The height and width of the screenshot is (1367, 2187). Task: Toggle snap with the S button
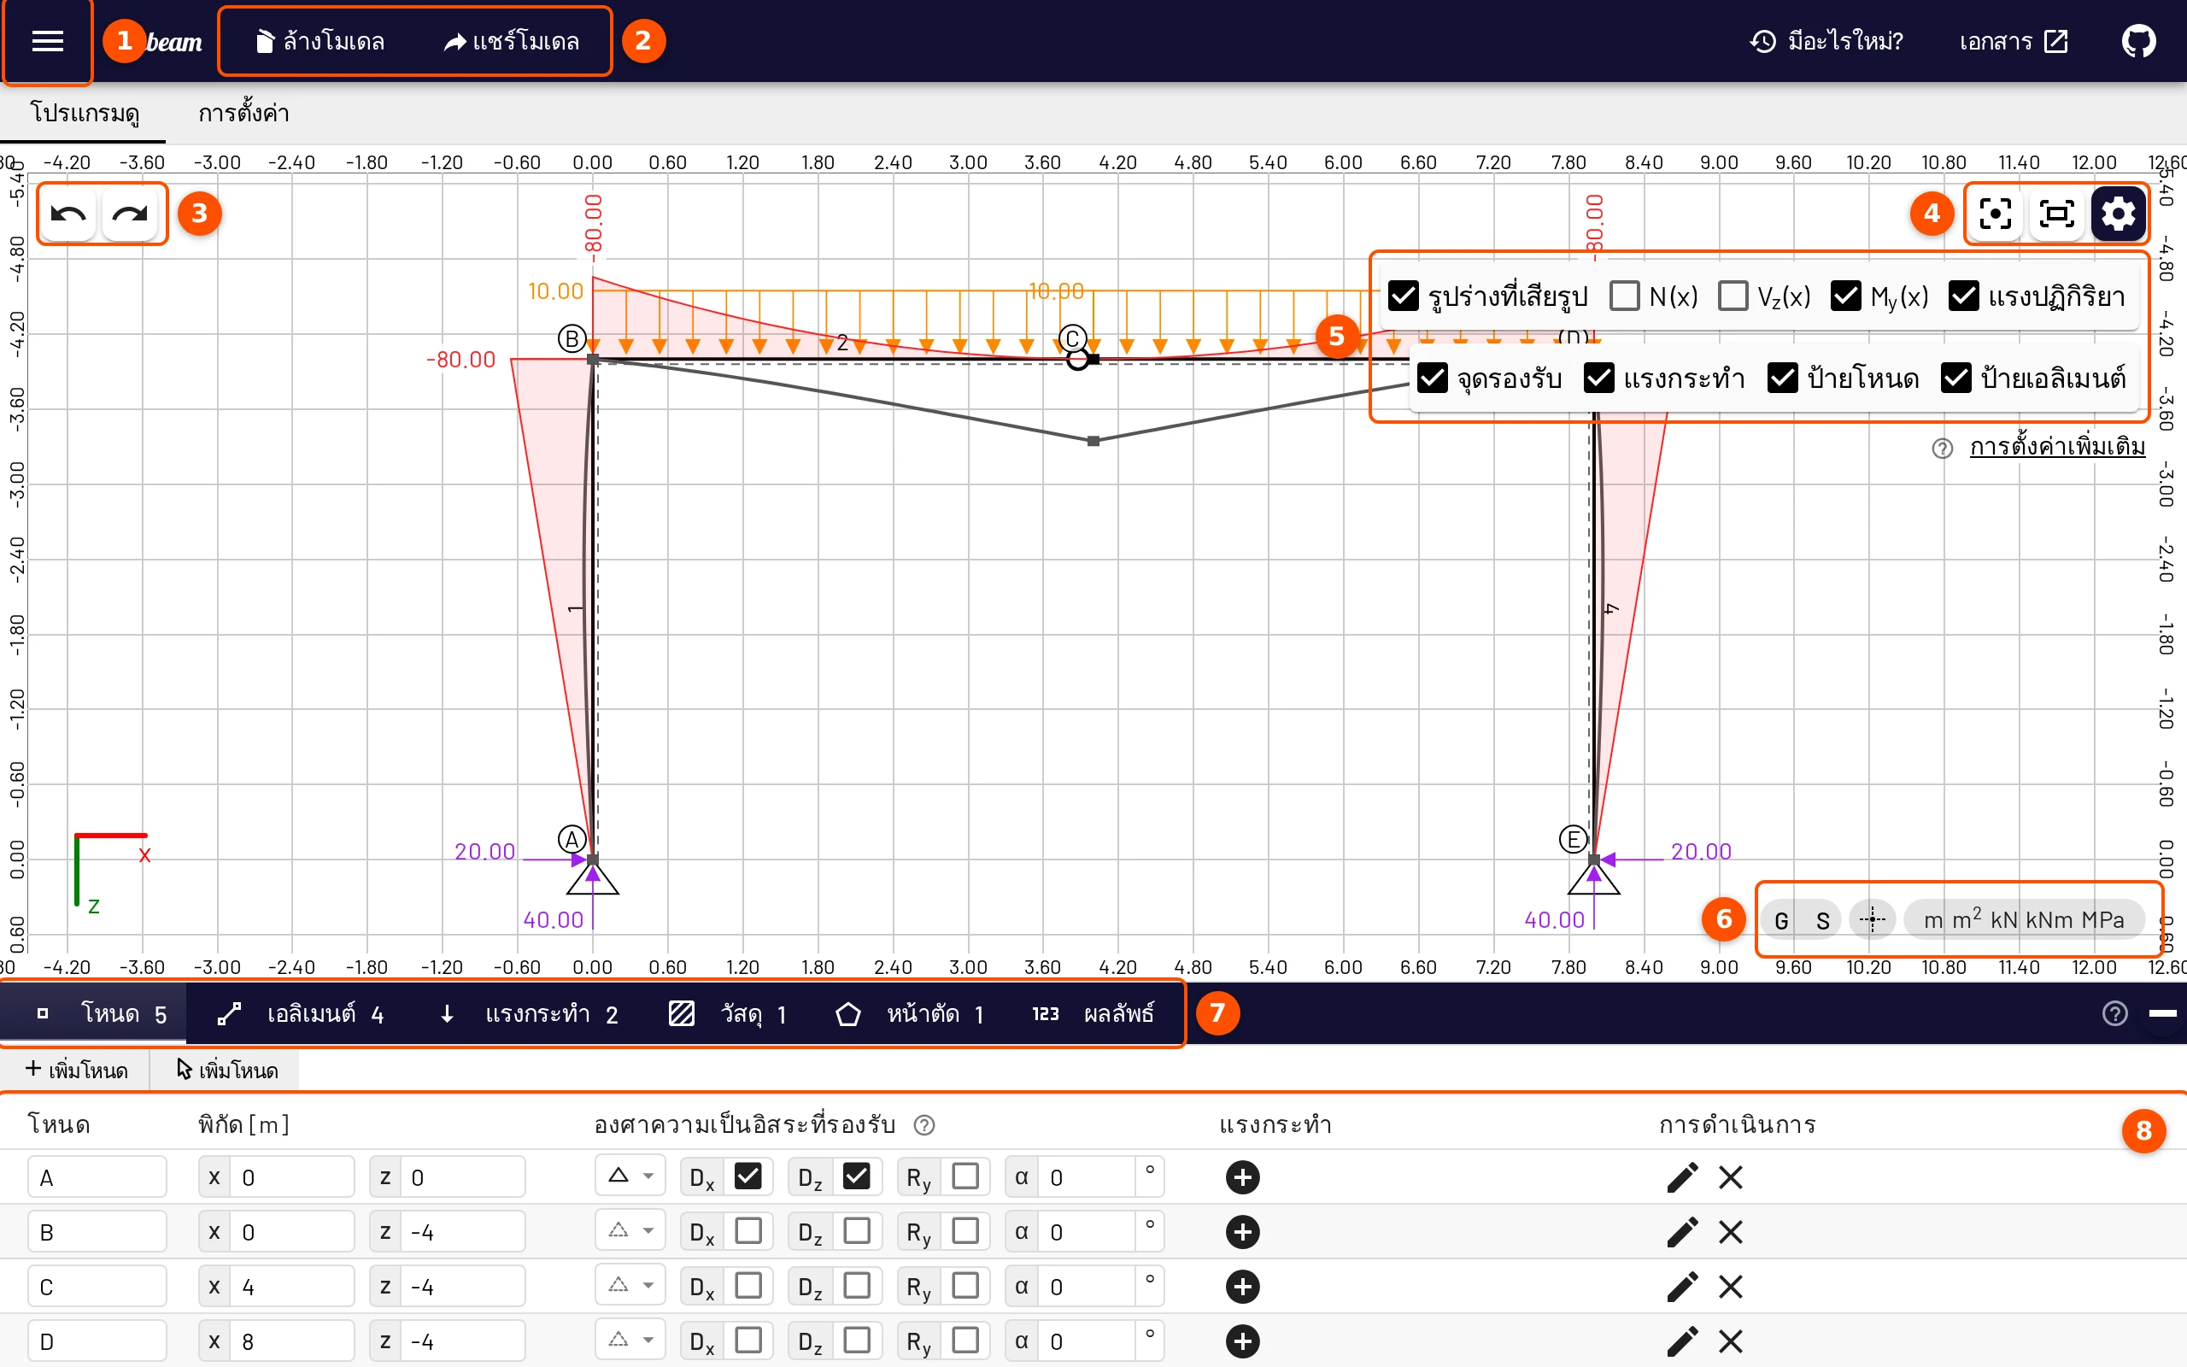[1823, 919]
